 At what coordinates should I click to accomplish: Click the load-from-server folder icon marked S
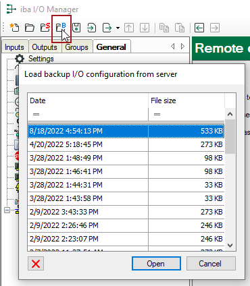pos(45,28)
